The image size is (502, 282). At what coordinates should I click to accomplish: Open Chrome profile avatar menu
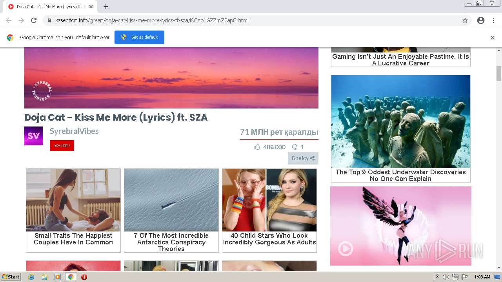point(481,20)
